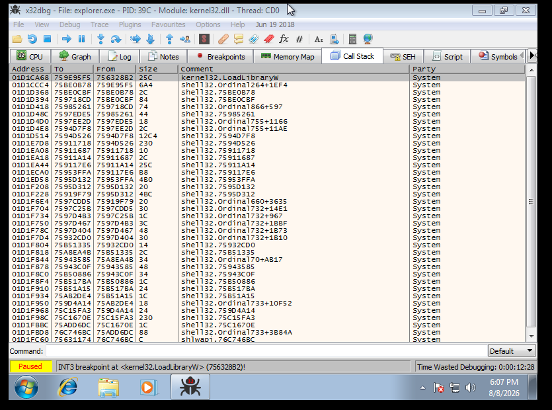The height and width of the screenshot is (410, 552).
Task: Open the Plugins menu
Action: pos(130,24)
